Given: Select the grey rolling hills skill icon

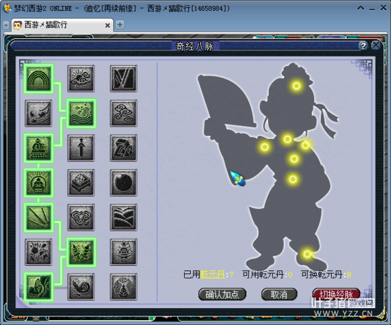Looking at the screenshot, I should click(123, 217).
